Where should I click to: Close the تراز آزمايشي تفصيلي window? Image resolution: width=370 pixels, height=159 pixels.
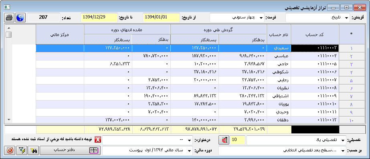click(360, 8)
